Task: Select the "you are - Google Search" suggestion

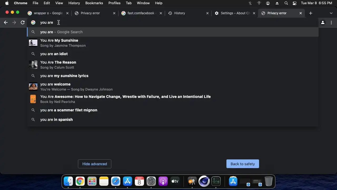Action: pos(173,32)
